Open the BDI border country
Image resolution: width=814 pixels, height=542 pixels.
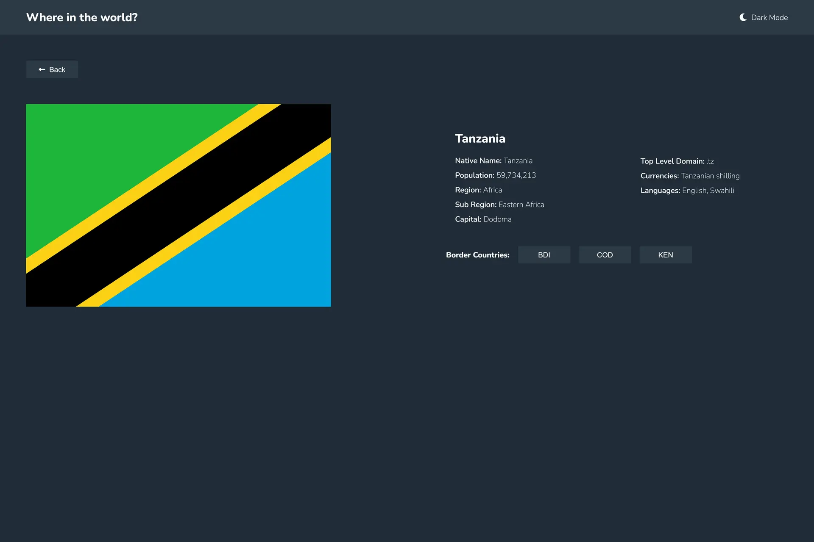[x=544, y=255]
